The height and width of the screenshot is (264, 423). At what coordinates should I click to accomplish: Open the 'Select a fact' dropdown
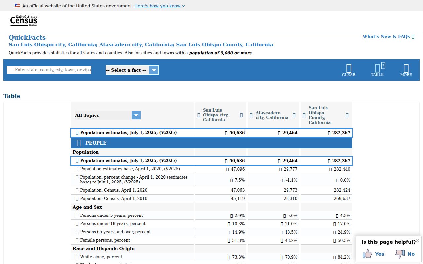(132, 70)
